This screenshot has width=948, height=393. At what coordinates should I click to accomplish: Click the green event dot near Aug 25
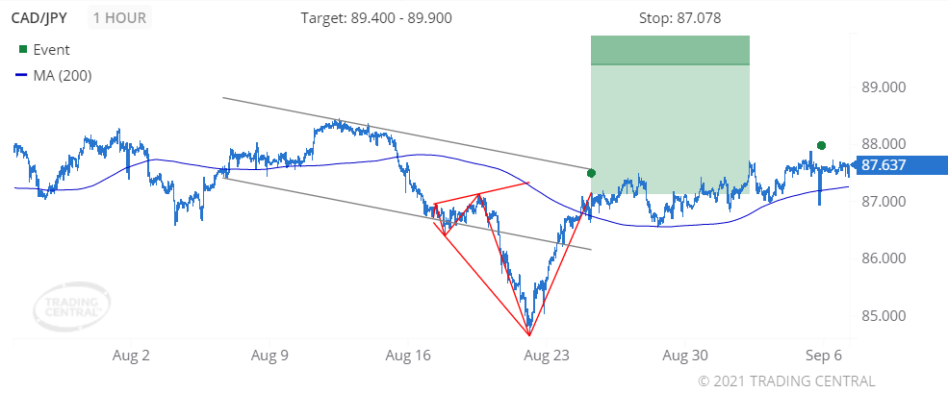click(591, 173)
